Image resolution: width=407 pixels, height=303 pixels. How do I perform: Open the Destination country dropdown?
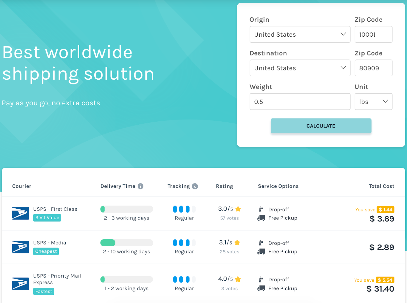pyautogui.click(x=300, y=68)
